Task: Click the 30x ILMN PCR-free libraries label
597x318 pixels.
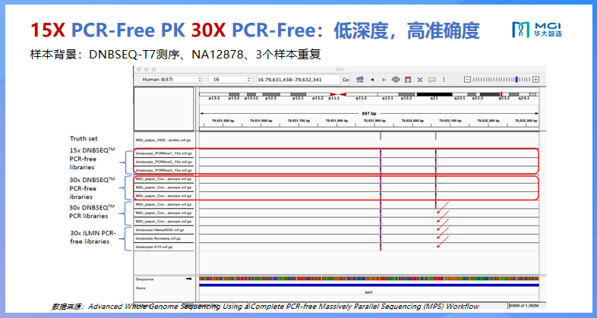Action: click(x=93, y=237)
